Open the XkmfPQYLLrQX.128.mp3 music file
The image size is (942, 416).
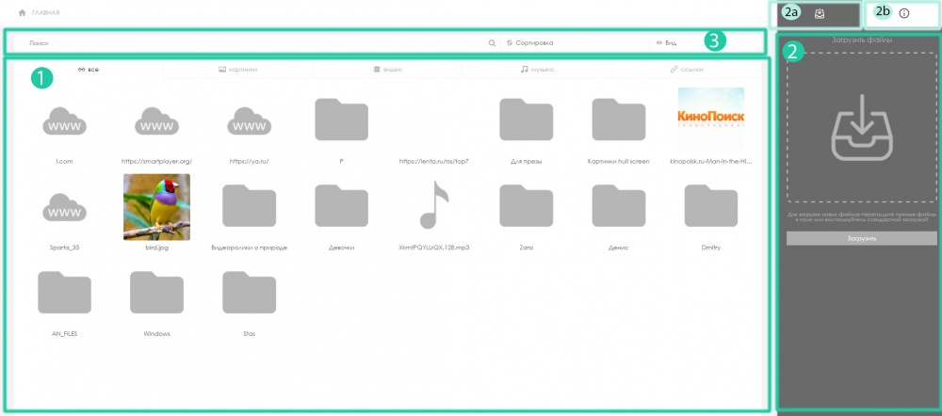click(434, 206)
